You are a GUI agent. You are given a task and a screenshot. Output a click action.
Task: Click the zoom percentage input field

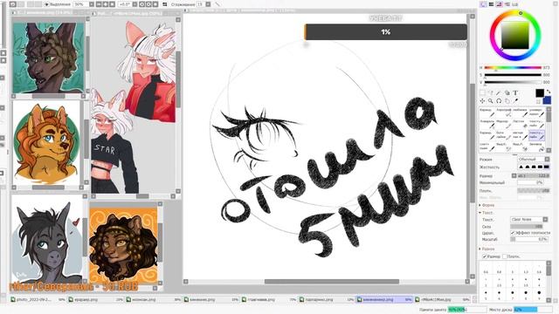click(81, 4)
